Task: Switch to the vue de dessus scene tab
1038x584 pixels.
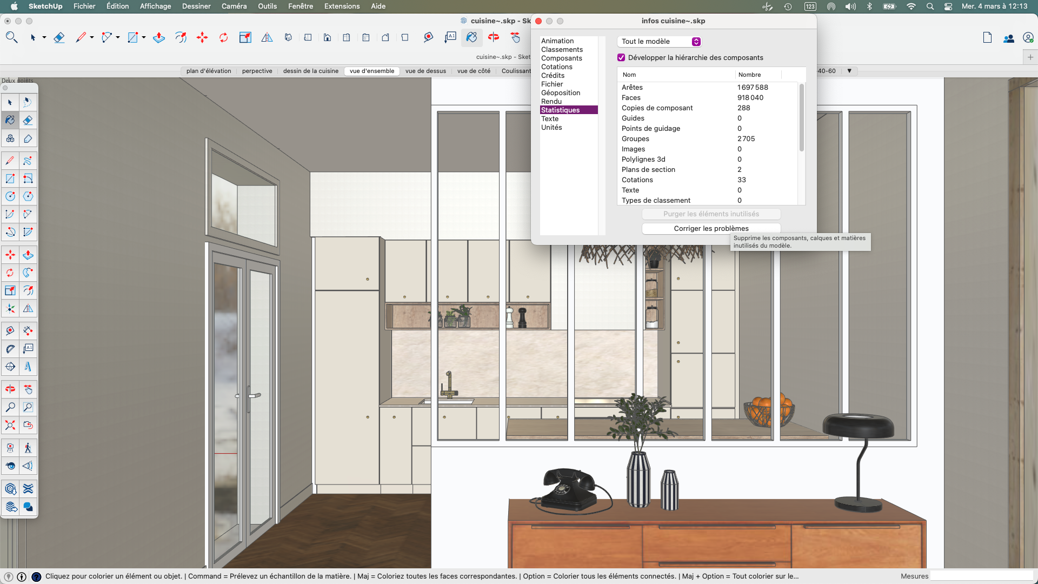Action: tap(425, 71)
